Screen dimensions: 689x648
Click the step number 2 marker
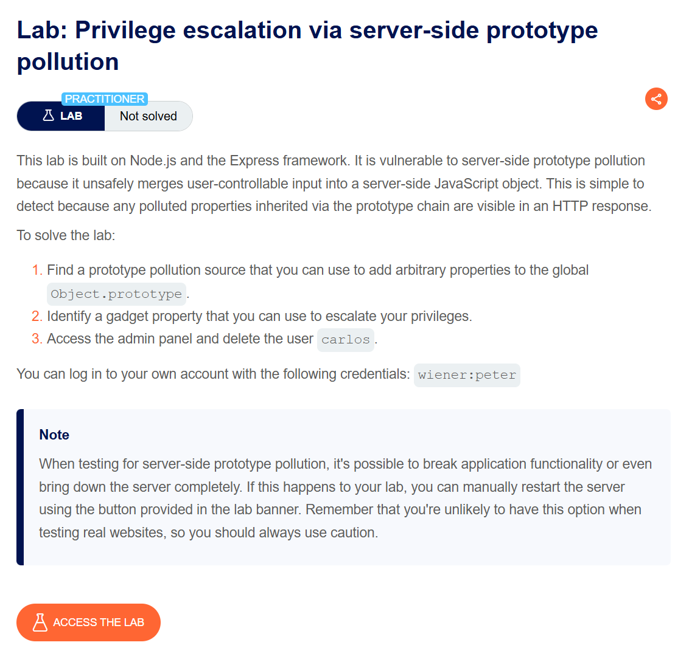point(37,317)
